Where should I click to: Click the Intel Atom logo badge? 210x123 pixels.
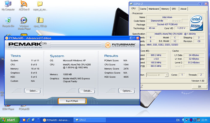click(x=196, y=23)
